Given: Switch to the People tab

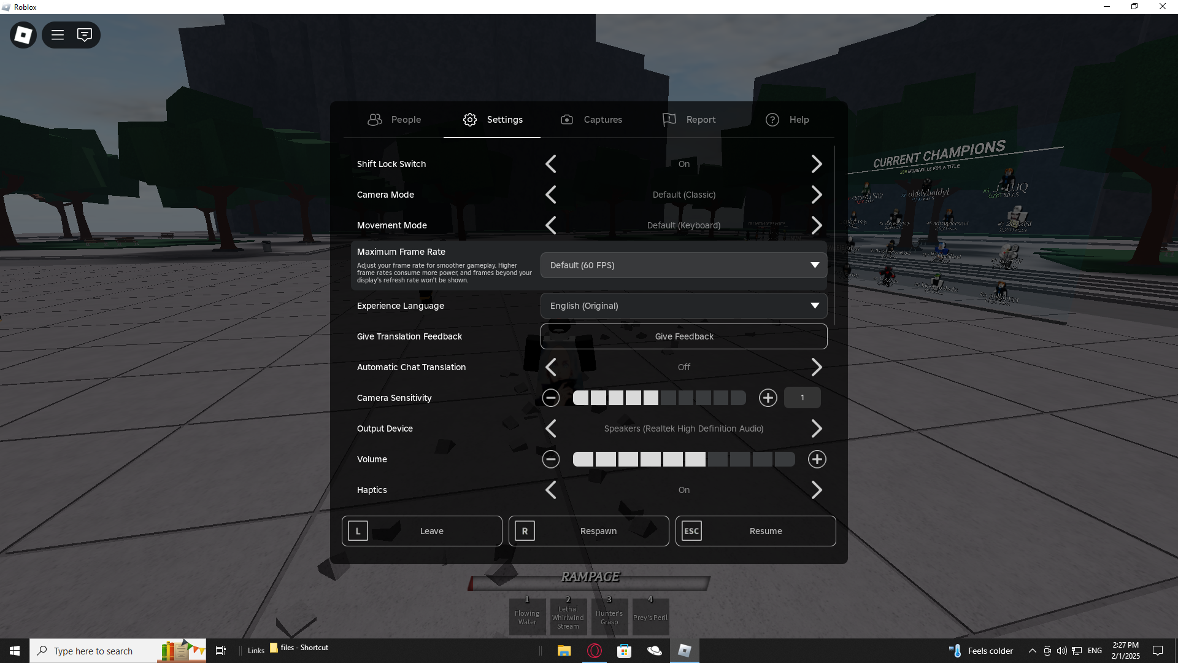Looking at the screenshot, I should [x=394, y=120].
